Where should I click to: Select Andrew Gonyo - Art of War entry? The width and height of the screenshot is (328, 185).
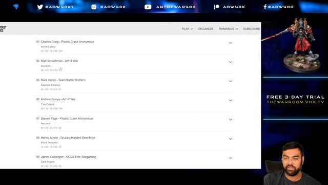(58, 99)
